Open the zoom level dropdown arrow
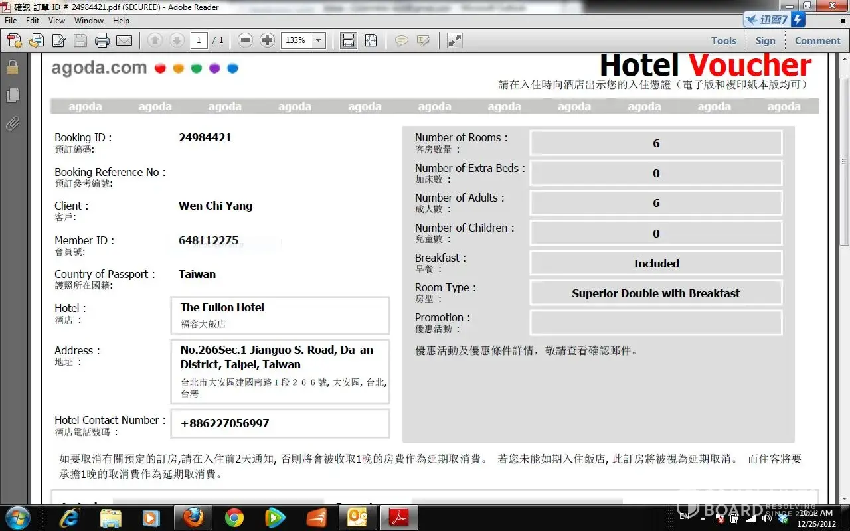 tap(319, 40)
